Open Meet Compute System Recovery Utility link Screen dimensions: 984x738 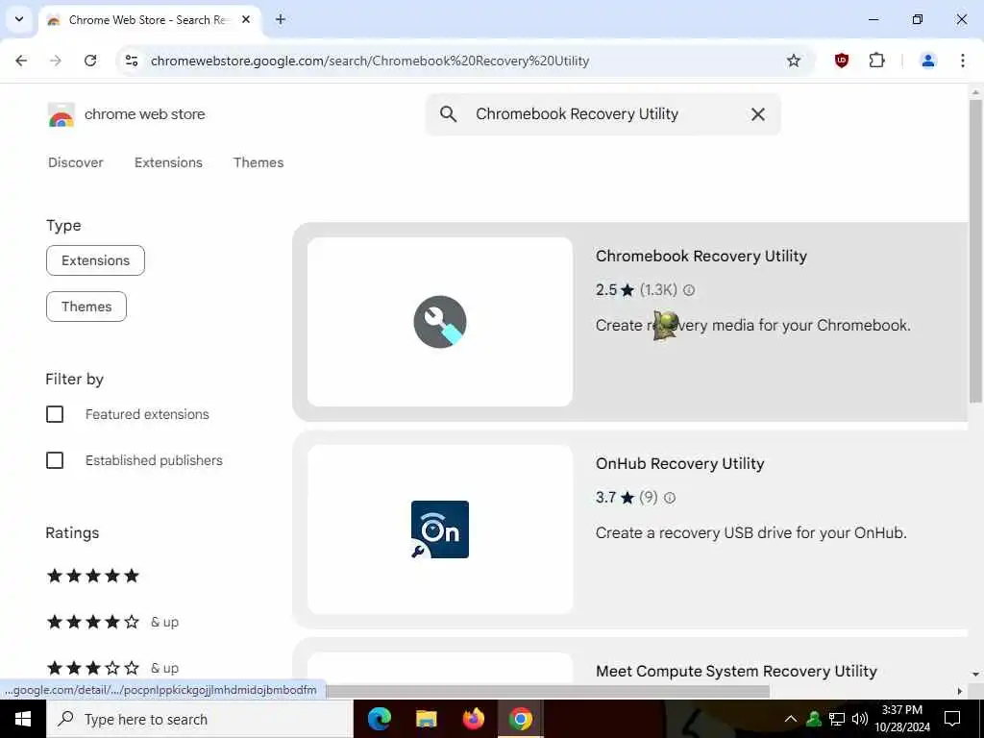click(736, 671)
